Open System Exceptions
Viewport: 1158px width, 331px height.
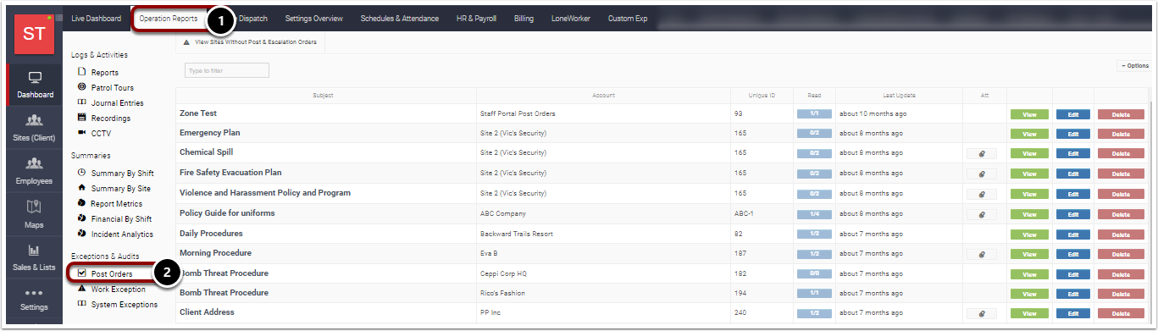[117, 305]
